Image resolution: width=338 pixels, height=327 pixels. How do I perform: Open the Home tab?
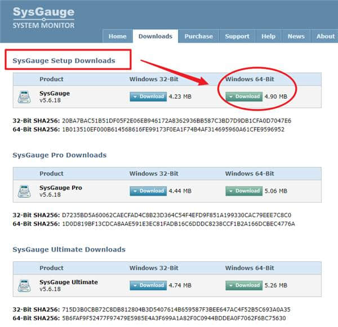point(117,36)
